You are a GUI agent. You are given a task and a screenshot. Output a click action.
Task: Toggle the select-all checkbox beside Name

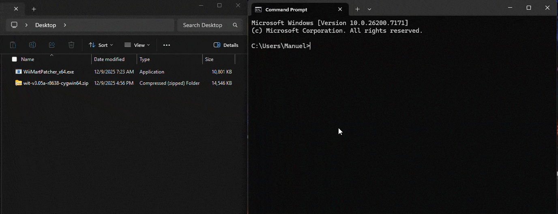pos(15,59)
